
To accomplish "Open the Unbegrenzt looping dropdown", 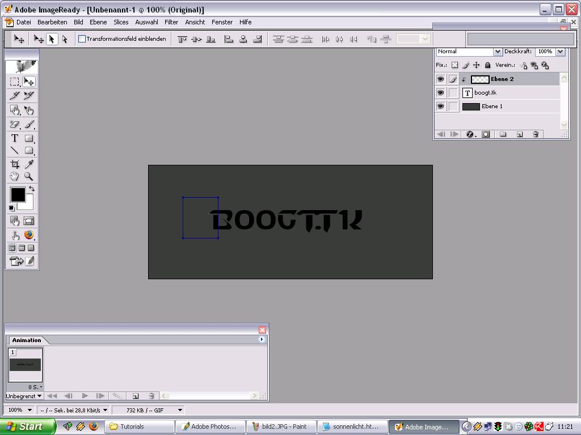I will [23, 396].
